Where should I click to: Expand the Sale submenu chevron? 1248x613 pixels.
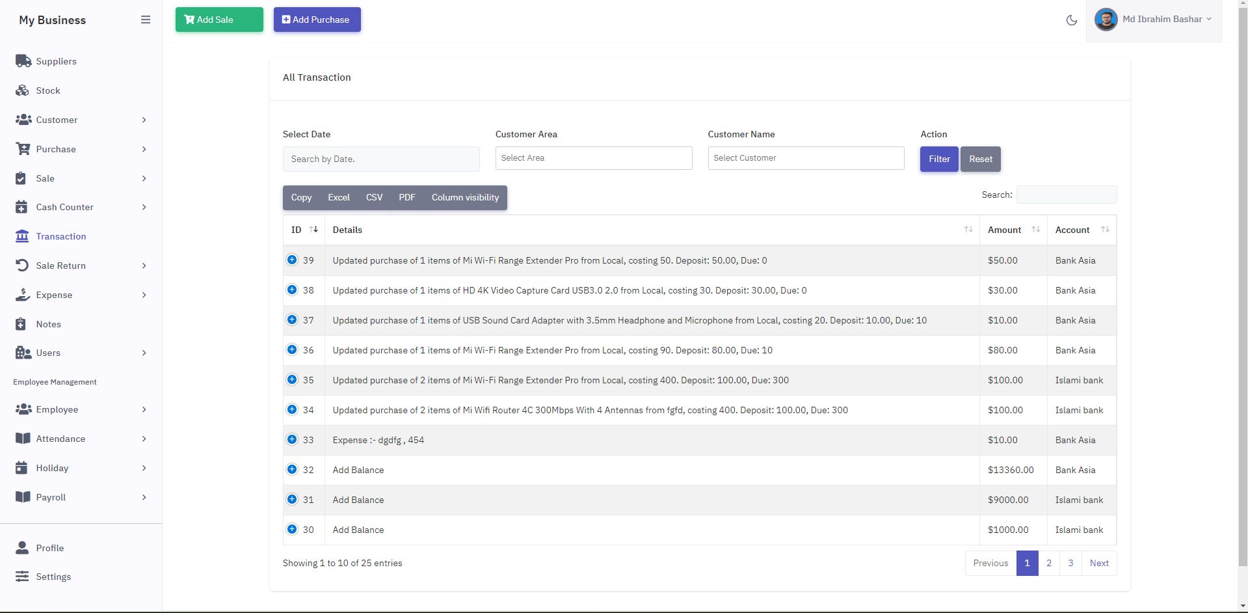click(144, 178)
